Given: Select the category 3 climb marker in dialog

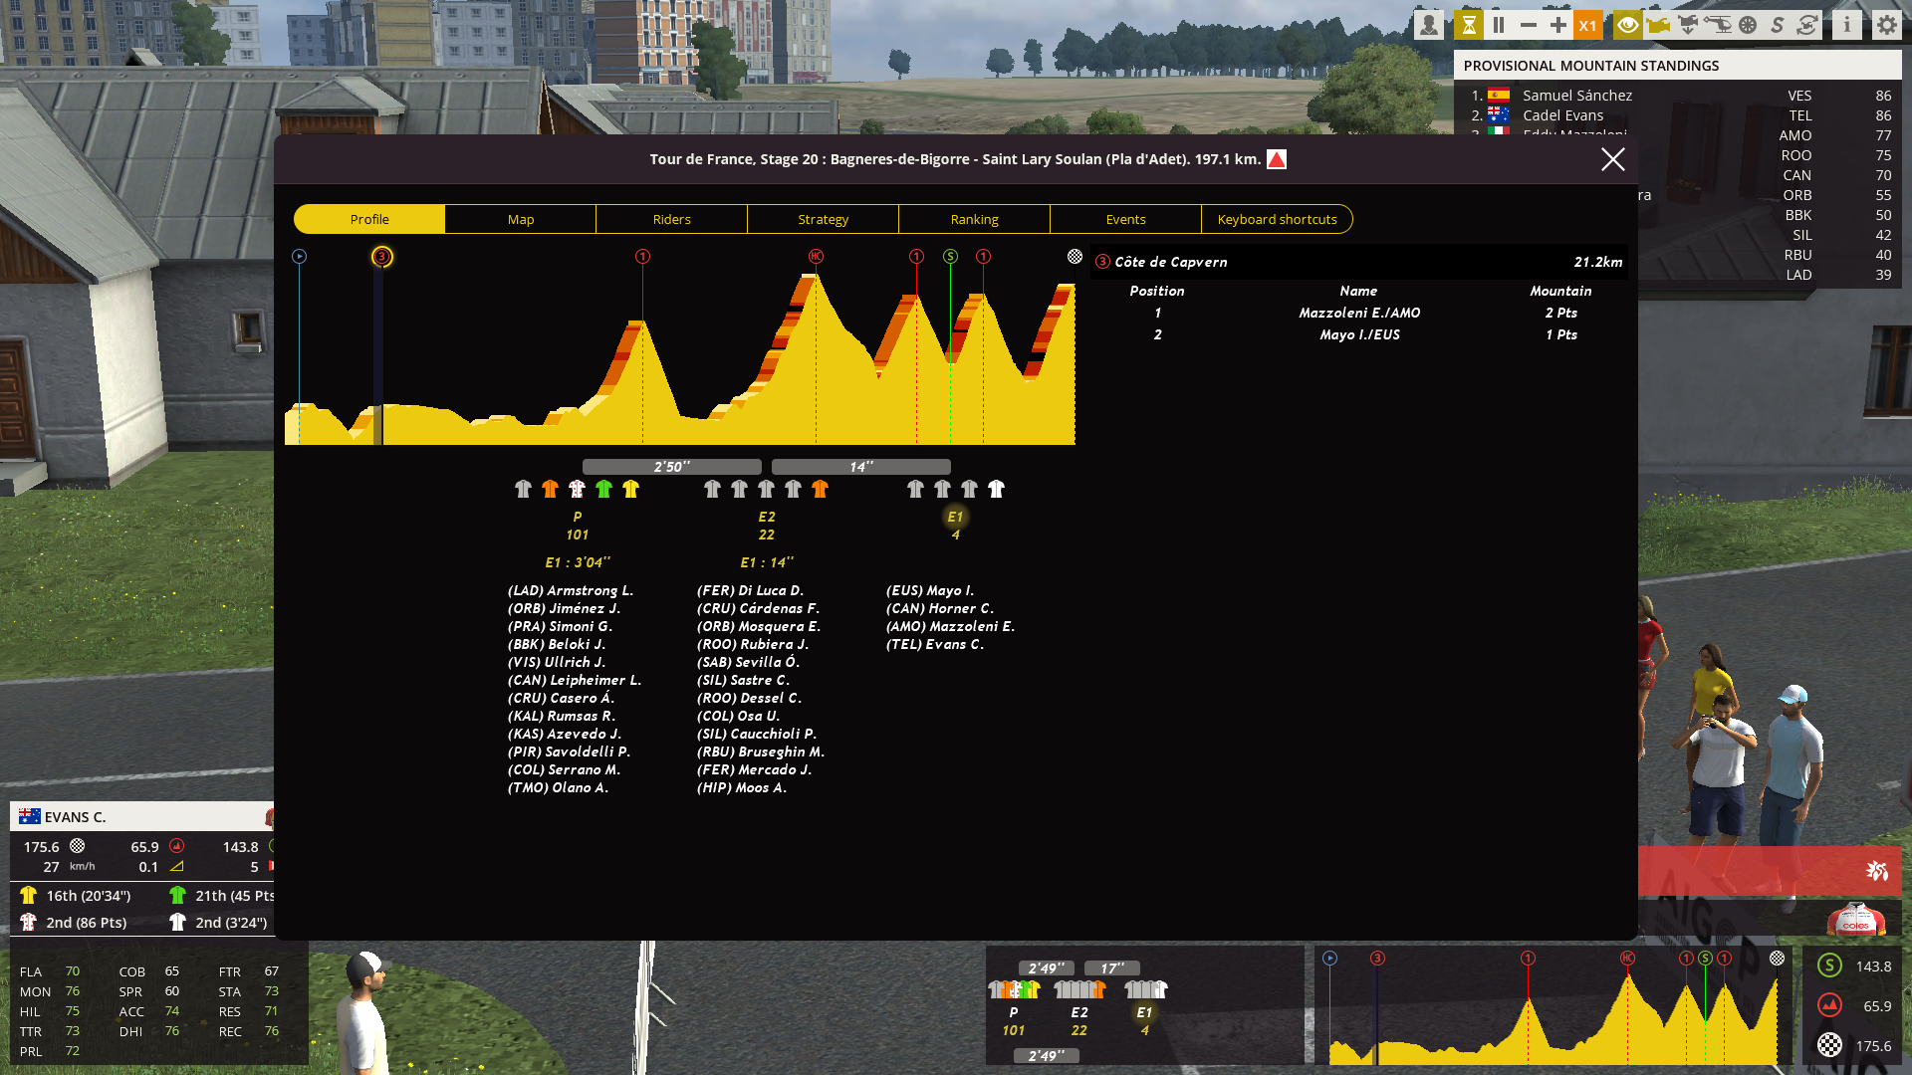Looking at the screenshot, I should [x=381, y=257].
